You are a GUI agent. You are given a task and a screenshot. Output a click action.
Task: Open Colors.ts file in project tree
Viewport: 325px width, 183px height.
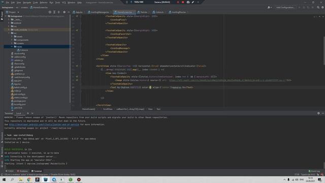point(22,50)
